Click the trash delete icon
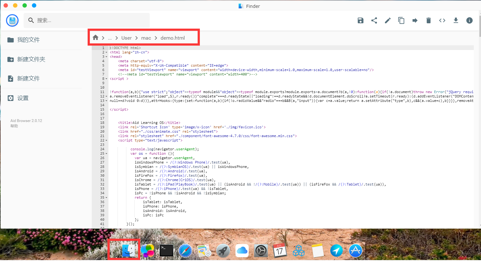Image resolution: width=481 pixels, height=261 pixels. click(x=428, y=20)
